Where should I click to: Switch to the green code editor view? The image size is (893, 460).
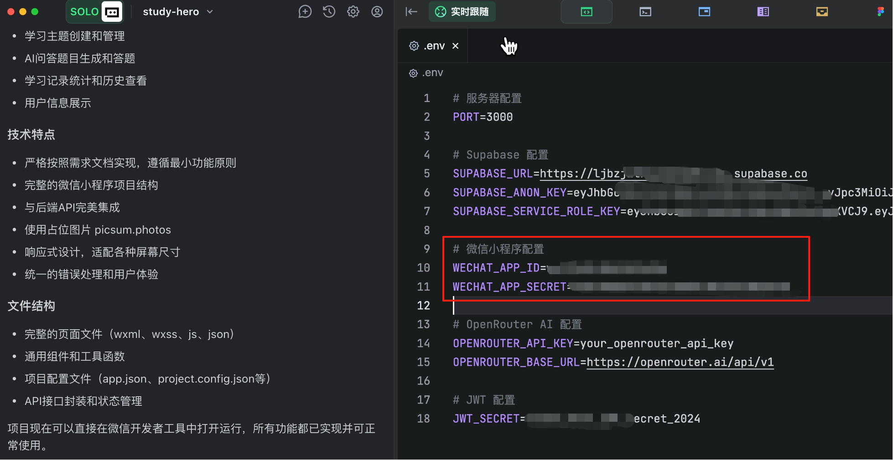coord(586,12)
